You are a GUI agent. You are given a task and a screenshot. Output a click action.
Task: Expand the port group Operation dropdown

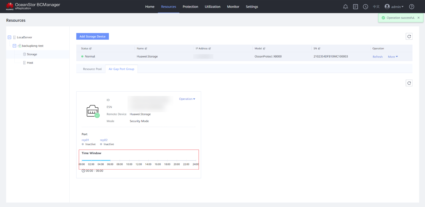point(187,99)
